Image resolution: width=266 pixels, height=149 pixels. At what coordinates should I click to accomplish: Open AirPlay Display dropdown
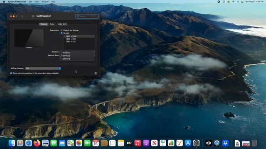43,68
